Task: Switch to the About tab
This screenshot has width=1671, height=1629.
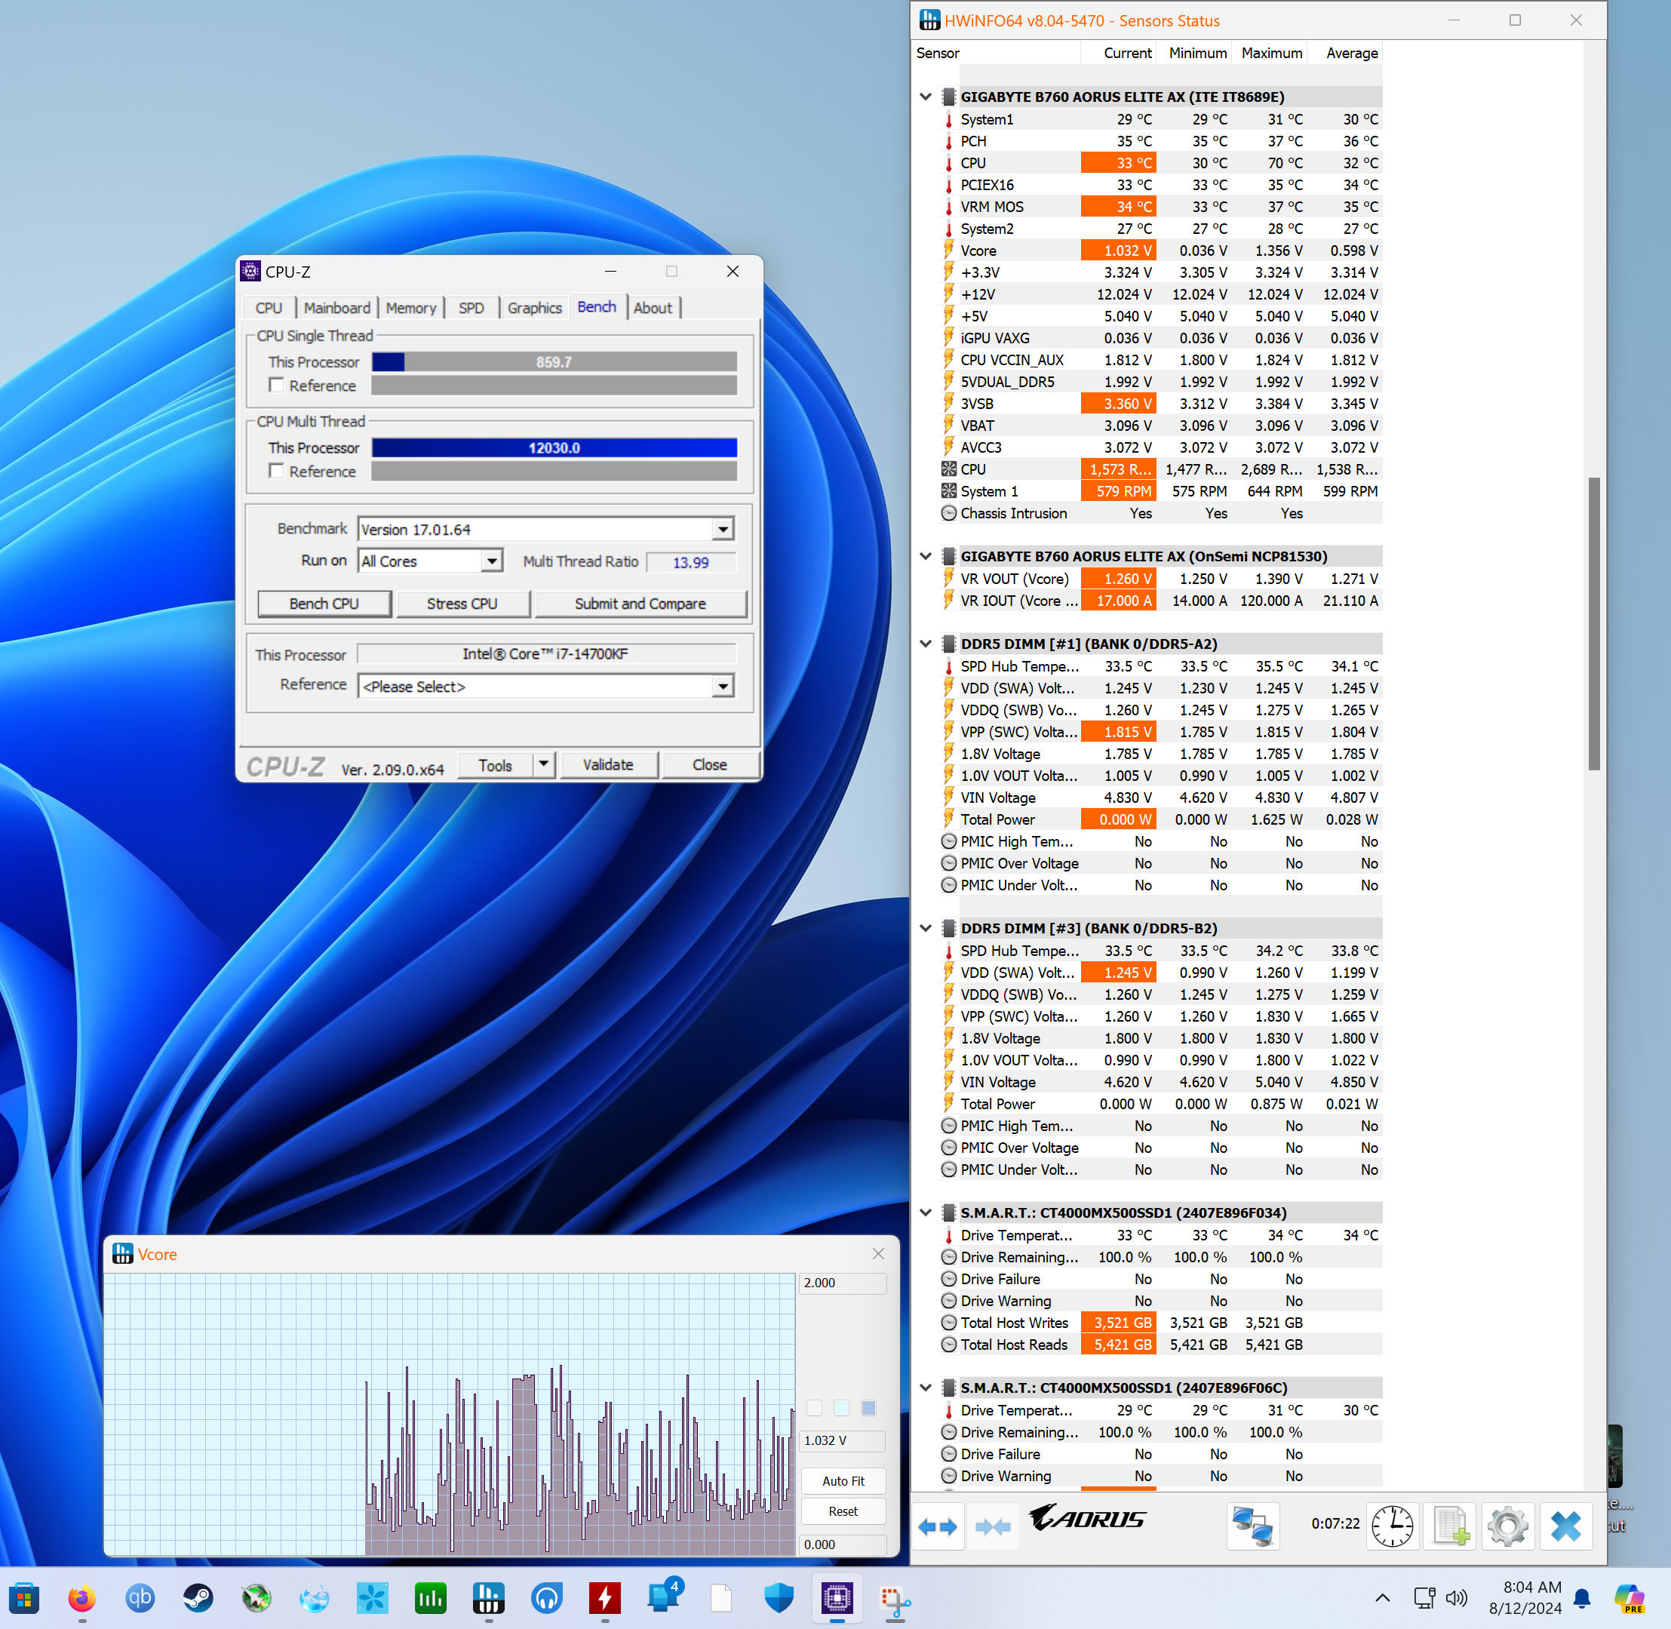Action: (x=653, y=308)
